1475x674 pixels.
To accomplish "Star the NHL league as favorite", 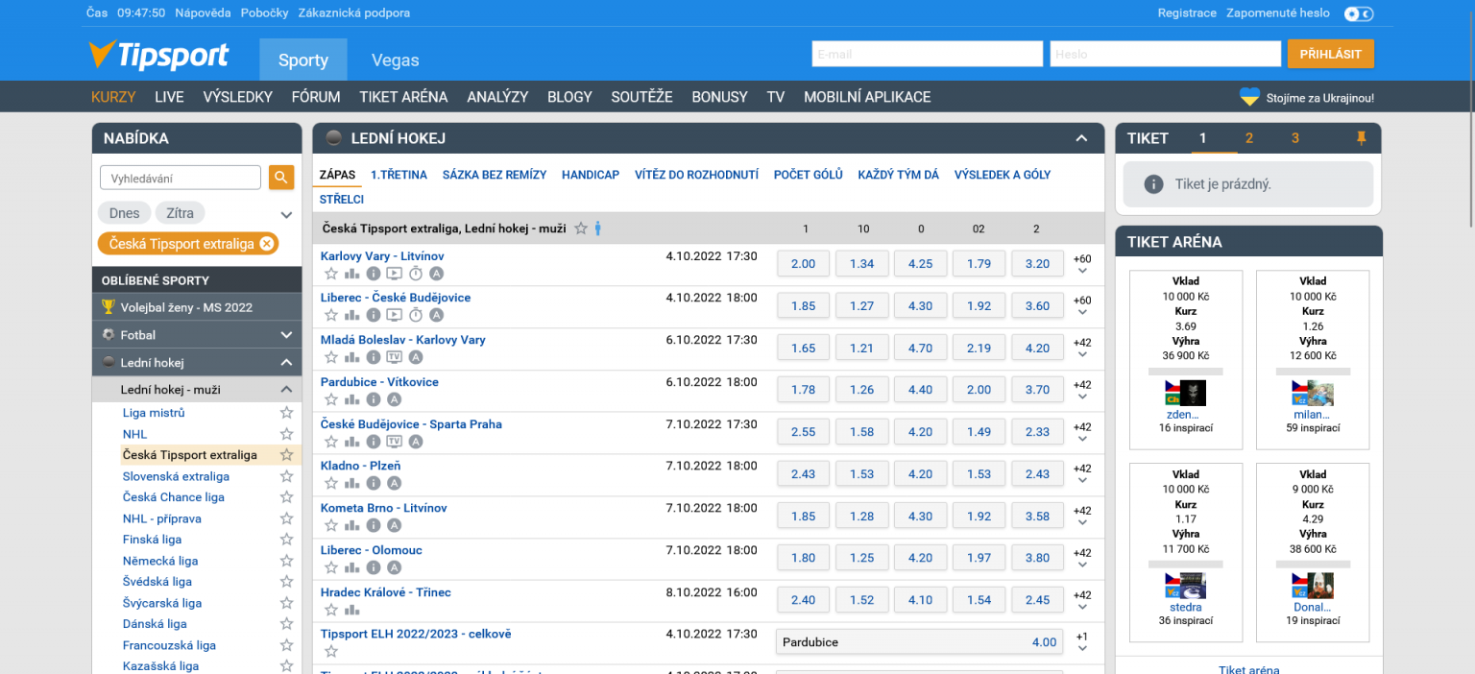I will 286,434.
